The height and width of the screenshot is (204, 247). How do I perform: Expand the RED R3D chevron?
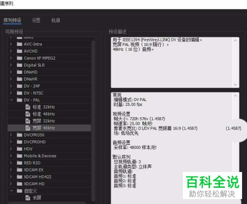tap(11, 163)
